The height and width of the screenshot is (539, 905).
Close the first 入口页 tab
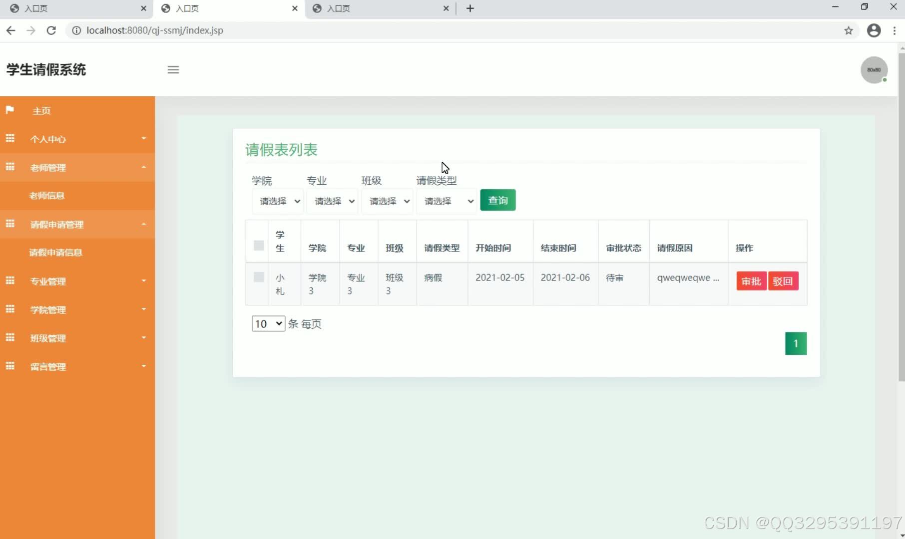point(143,8)
